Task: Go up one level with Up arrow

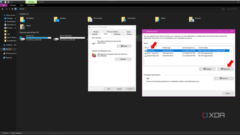Action: click(12, 9)
